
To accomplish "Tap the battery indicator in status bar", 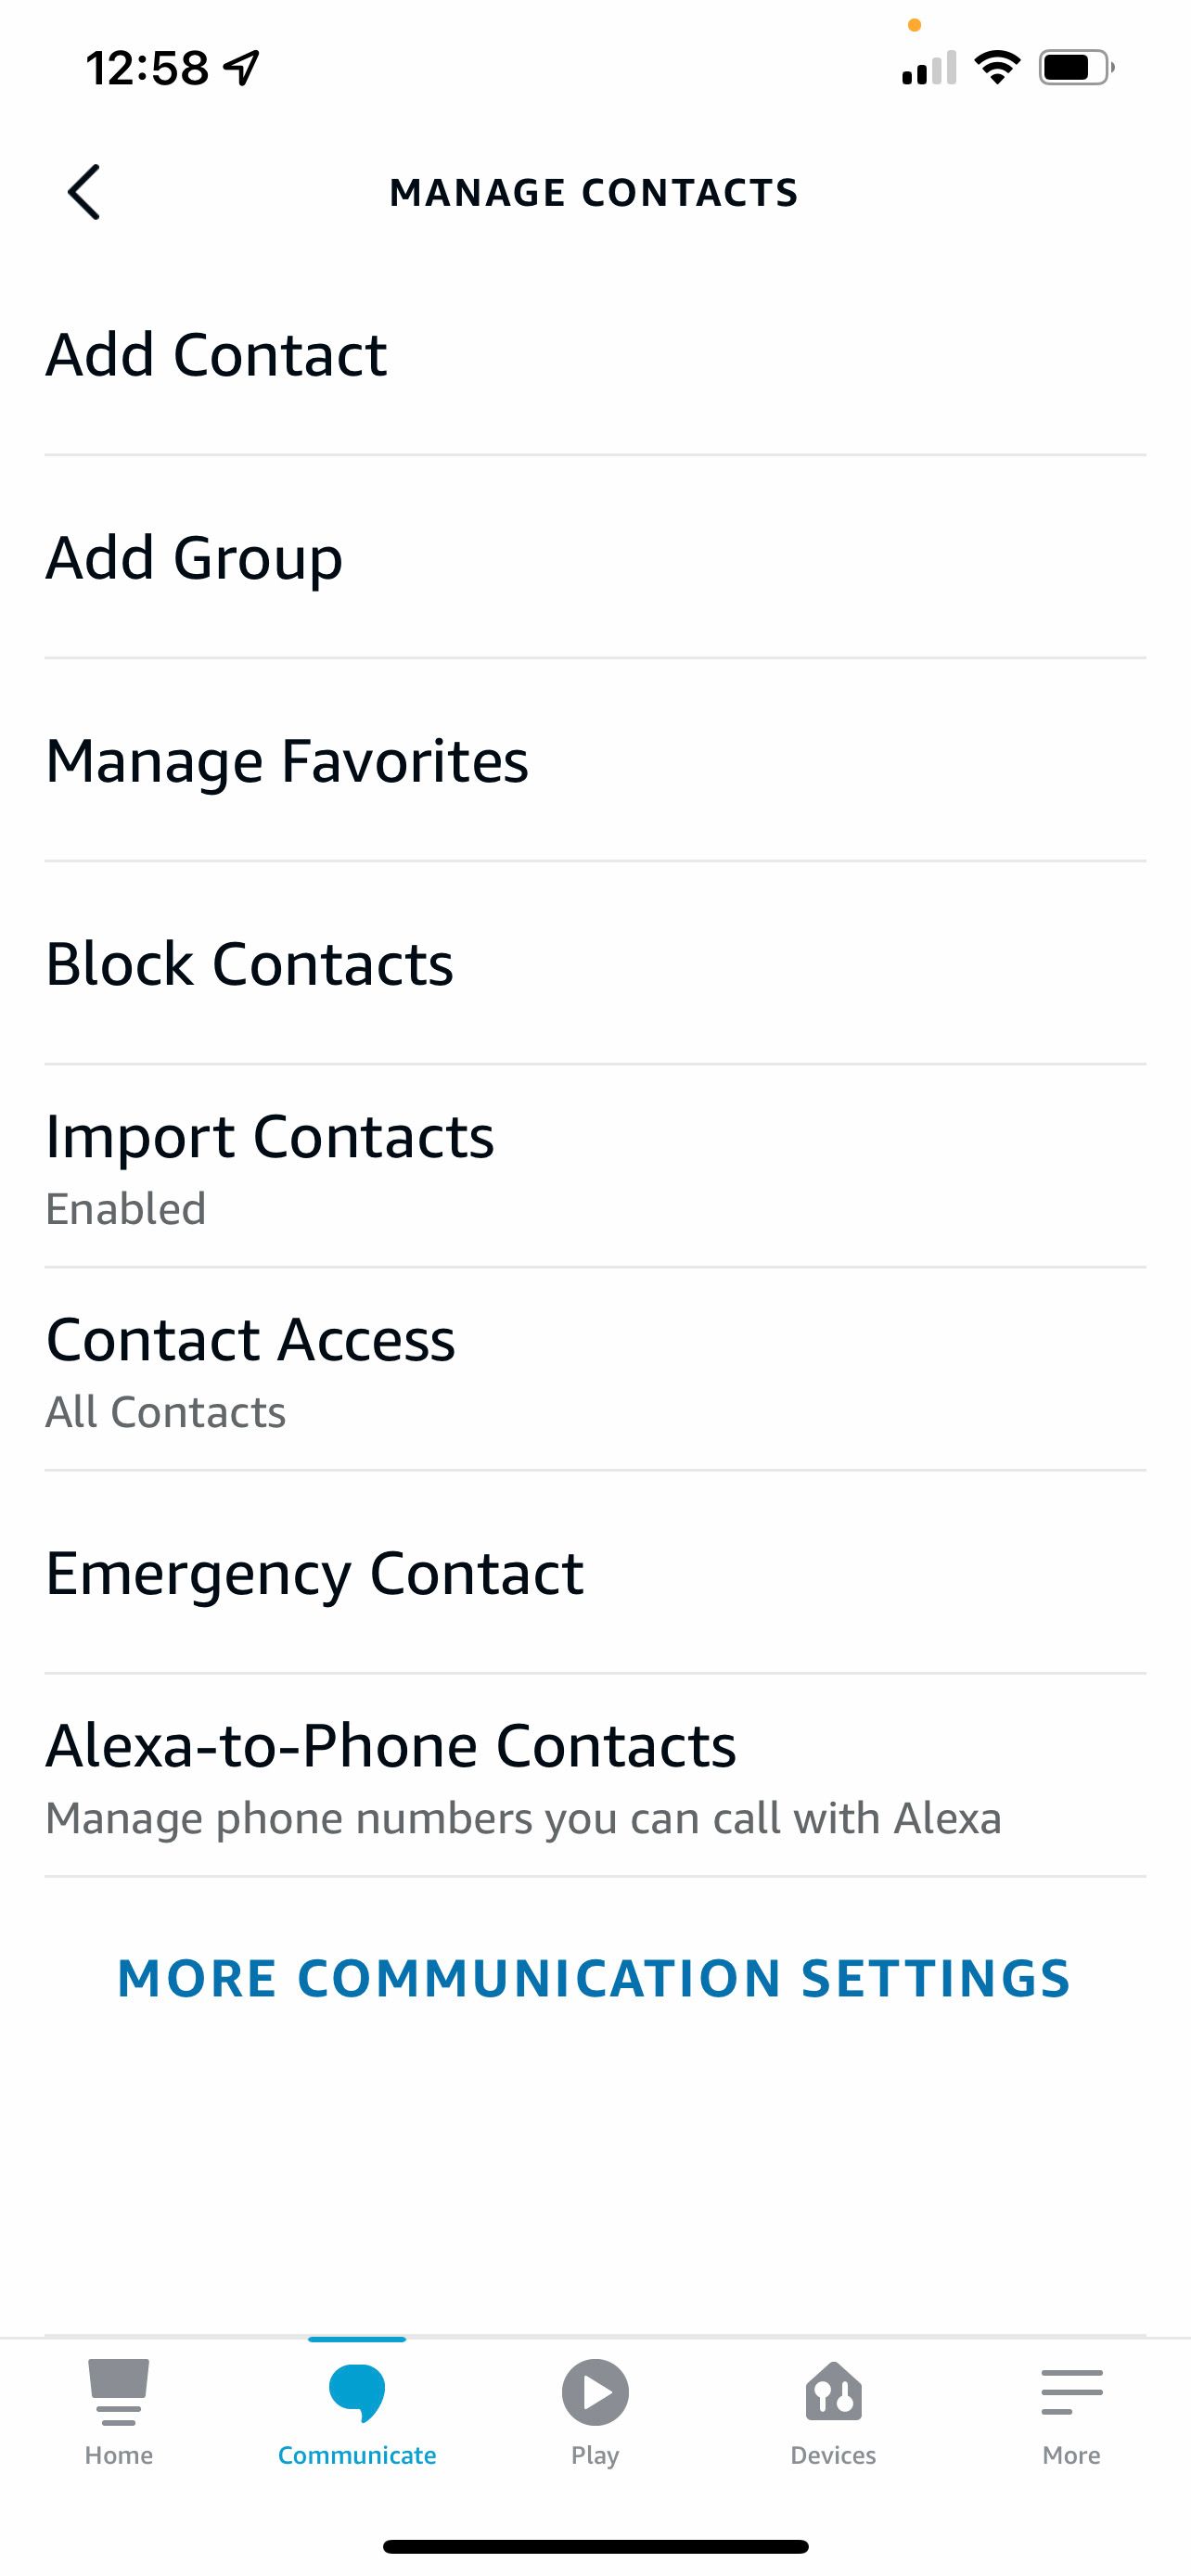I will click(1075, 67).
